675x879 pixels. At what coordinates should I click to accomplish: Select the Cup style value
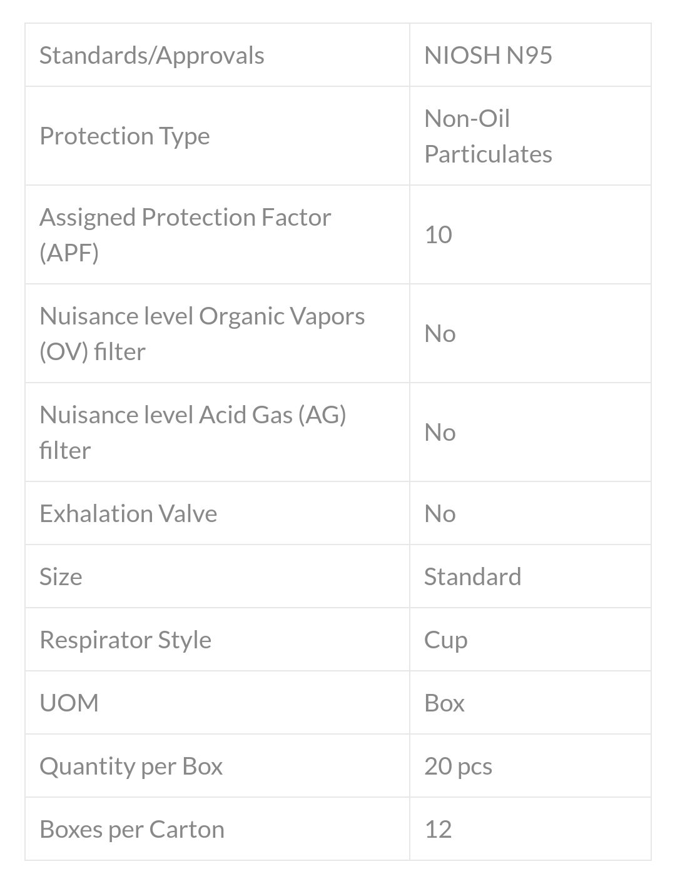coord(445,640)
